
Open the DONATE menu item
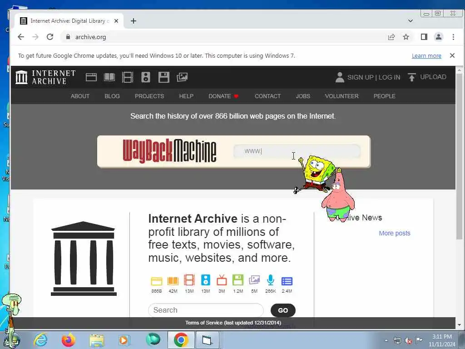click(223, 96)
